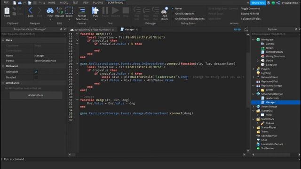Select the Camera item in Workspace
This screenshot has height=169, width=301.
(269, 44)
